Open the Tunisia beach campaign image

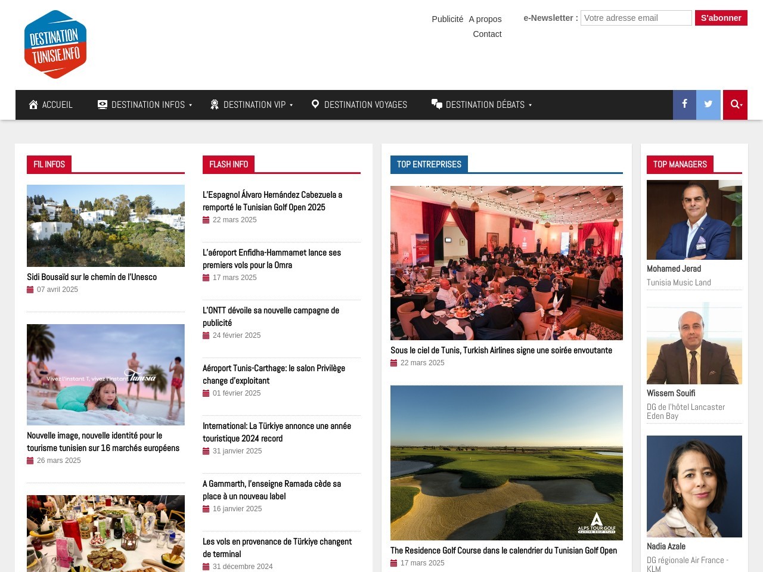(106, 375)
